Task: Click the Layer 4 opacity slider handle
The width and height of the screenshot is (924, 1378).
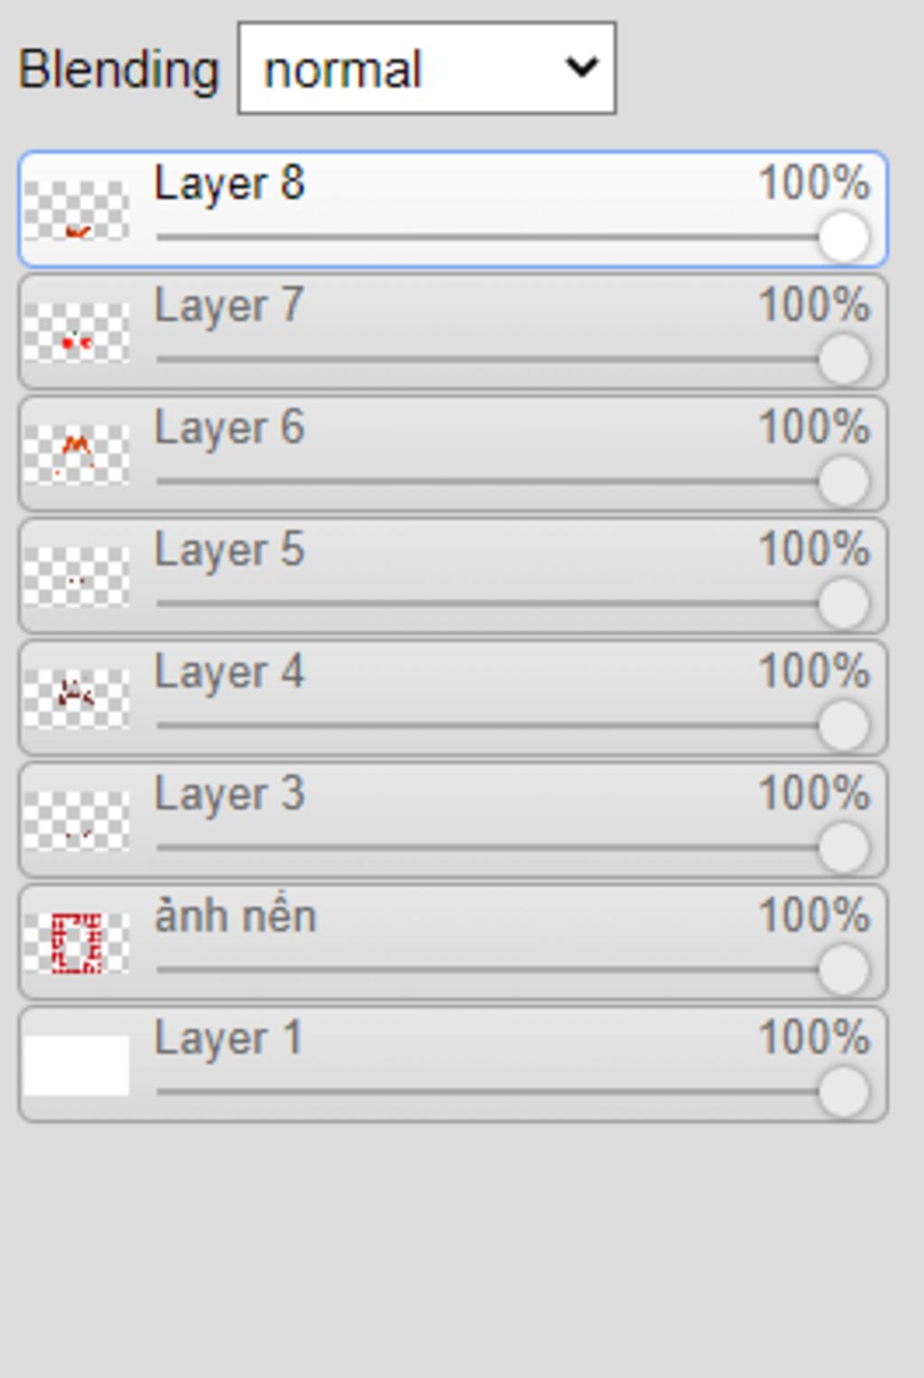Action: pos(844,725)
